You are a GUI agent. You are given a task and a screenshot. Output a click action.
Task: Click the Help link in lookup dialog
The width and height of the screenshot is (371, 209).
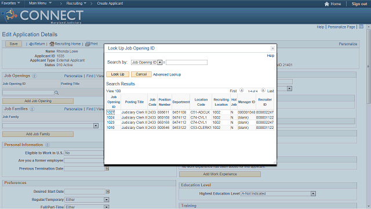[271, 56]
